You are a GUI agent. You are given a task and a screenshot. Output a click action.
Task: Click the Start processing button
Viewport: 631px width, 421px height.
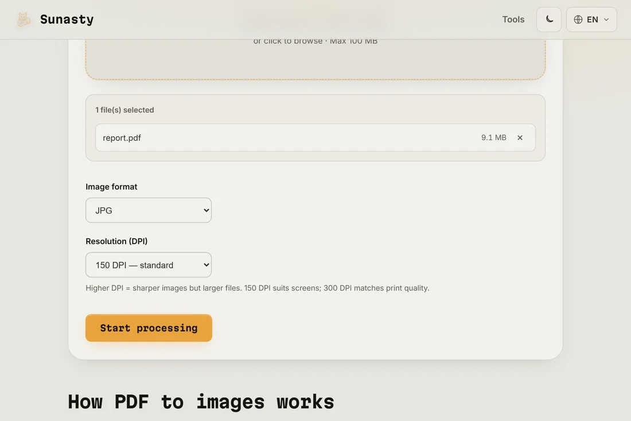coord(149,328)
